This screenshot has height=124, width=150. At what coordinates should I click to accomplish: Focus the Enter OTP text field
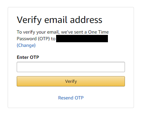[x=71, y=67]
